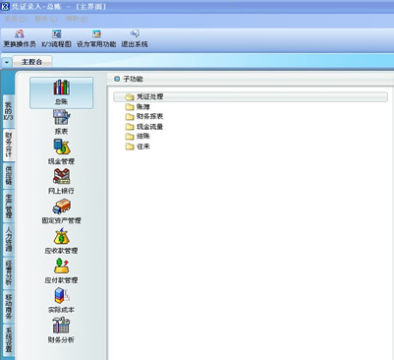Open the 系统设置 vertical side tab
Viewport: 394px width, 360px height.
[9, 339]
